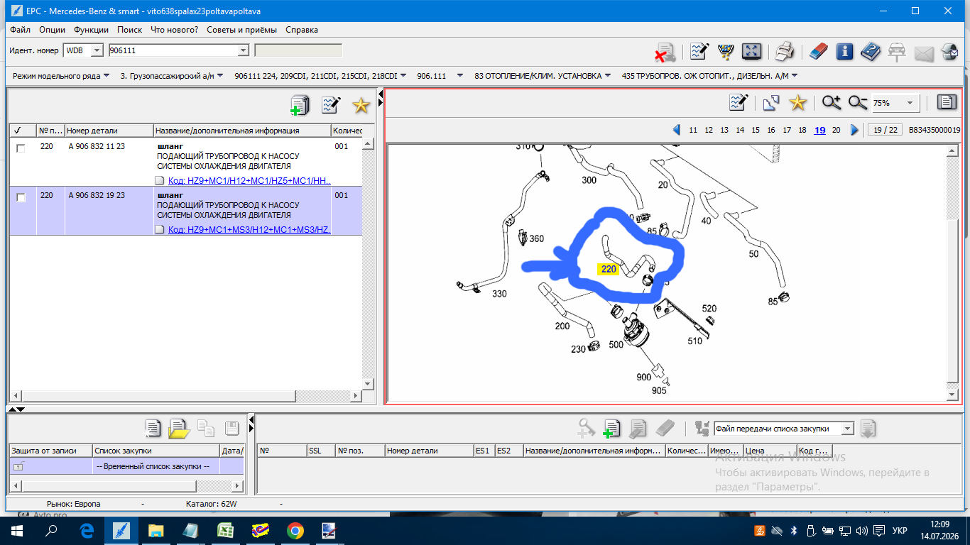Open the 75% zoom level dropdown
The height and width of the screenshot is (545, 970).
pyautogui.click(x=910, y=103)
